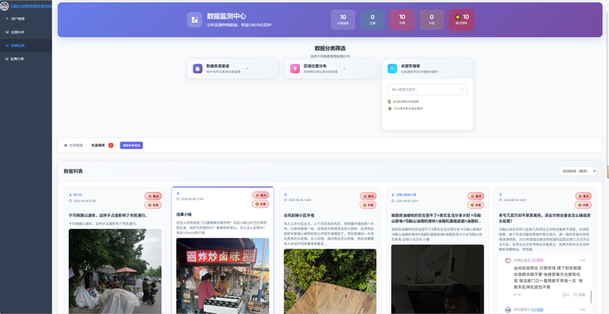Click 重点 badge on 被厨房油烟 card

476,196
